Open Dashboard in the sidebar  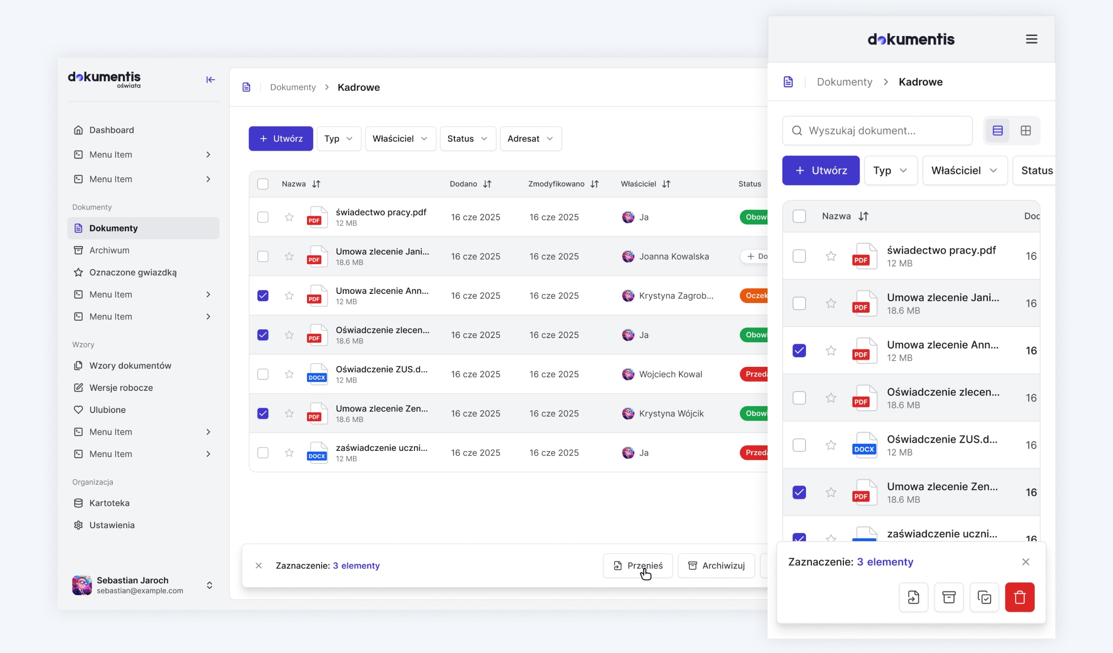click(143, 130)
